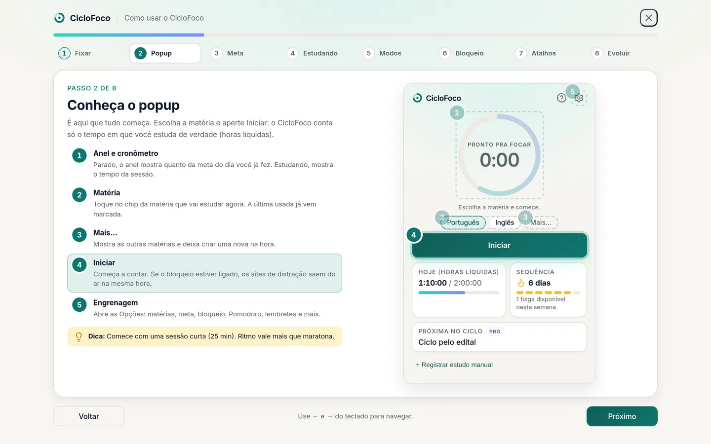Expand the Mais... subjects chip
711x444 pixels.
541,222
